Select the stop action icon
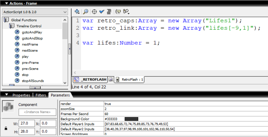The width and height of the screenshot is (268, 137). (17, 74)
